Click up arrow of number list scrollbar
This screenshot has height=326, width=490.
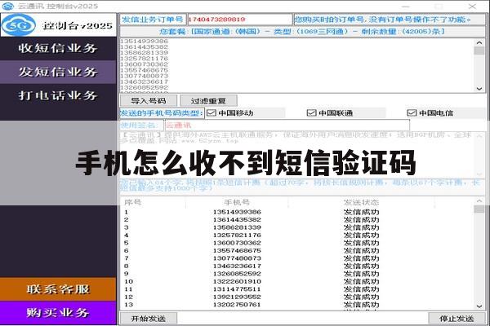pyautogui.click(x=479, y=42)
